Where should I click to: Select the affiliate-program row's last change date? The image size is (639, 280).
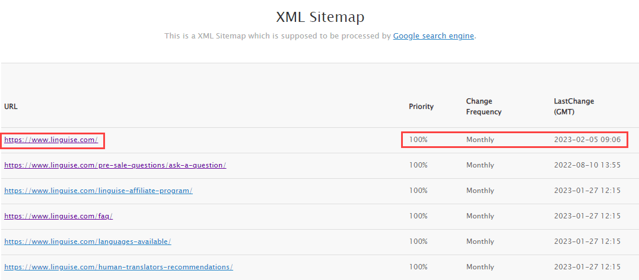pyautogui.click(x=587, y=191)
